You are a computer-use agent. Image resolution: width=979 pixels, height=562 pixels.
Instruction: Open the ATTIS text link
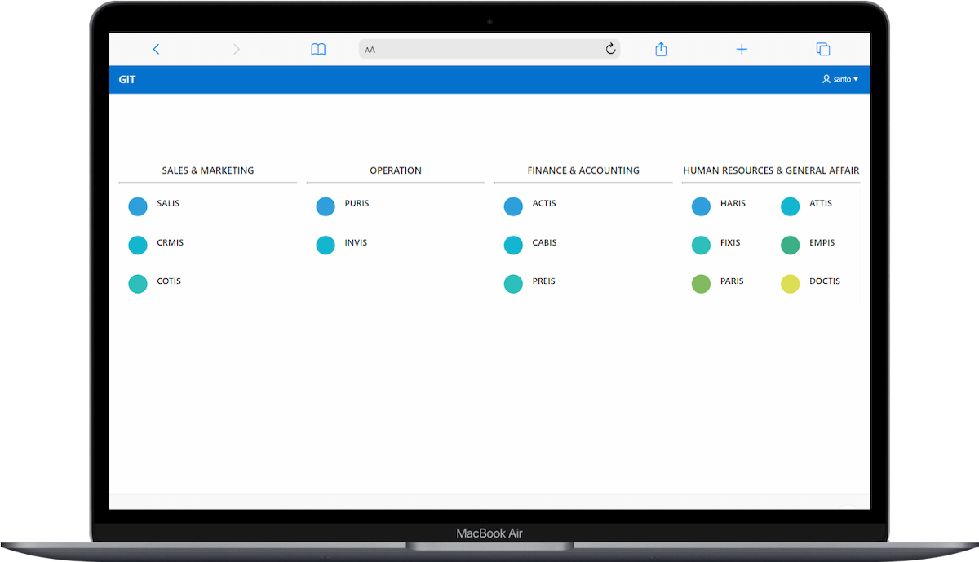pos(821,203)
